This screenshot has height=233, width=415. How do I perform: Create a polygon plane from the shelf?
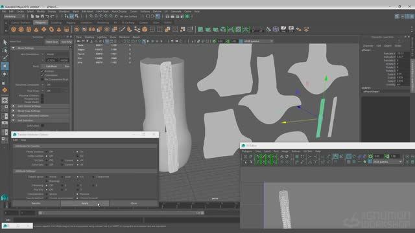click(x=43, y=30)
